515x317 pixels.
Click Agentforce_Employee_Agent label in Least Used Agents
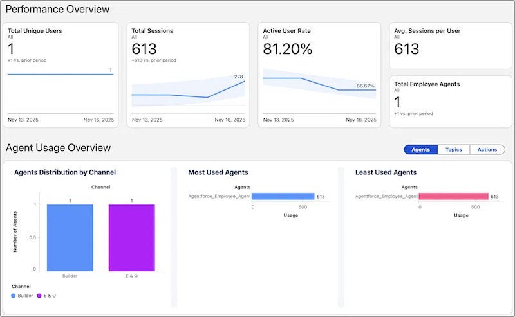click(387, 196)
